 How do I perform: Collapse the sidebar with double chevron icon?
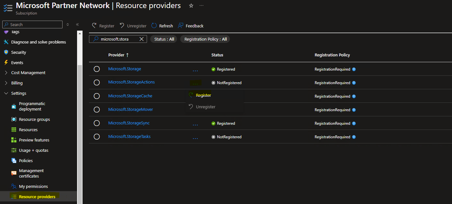point(77,24)
